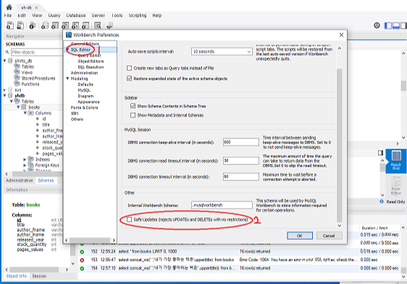The width and height of the screenshot is (407, 284).
Task: Select Others in preferences tree
Action: 77,119
